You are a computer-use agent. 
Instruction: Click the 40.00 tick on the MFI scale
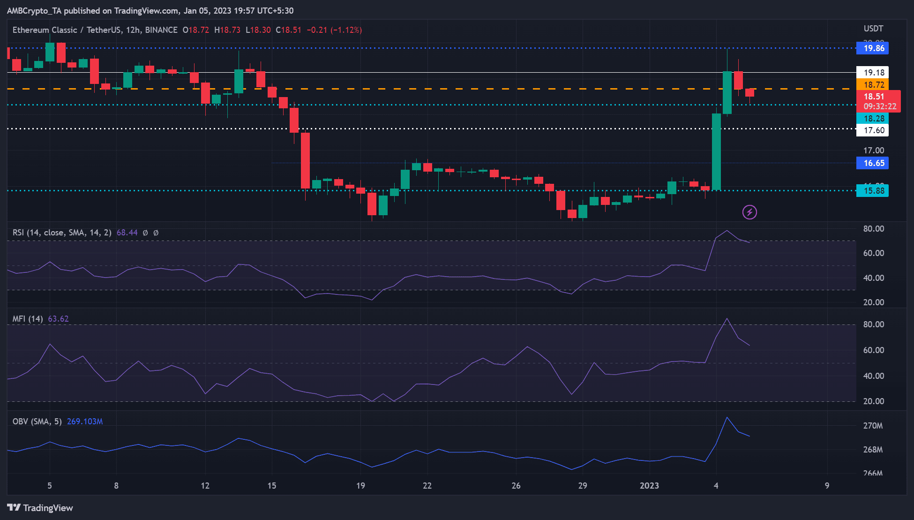point(874,376)
